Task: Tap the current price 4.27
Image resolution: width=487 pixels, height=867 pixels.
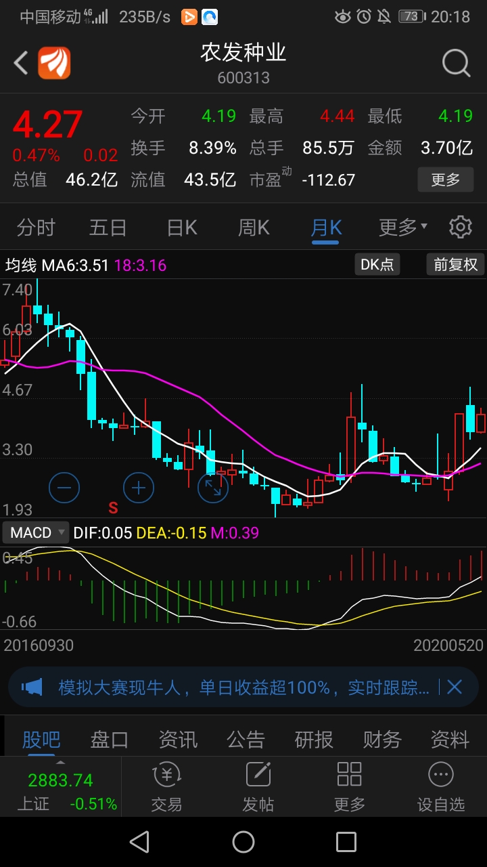Action: pos(47,125)
